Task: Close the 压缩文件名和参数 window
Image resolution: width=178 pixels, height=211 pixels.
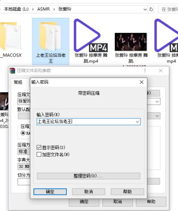Action: point(161,71)
